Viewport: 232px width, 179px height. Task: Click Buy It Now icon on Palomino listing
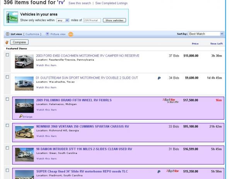point(171,101)
